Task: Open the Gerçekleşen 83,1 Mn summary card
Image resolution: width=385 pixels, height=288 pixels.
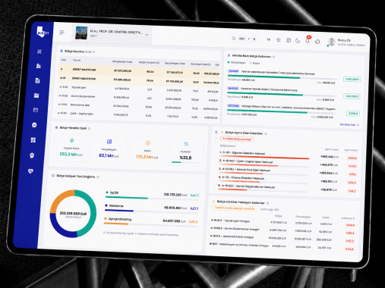Action: (x=109, y=149)
